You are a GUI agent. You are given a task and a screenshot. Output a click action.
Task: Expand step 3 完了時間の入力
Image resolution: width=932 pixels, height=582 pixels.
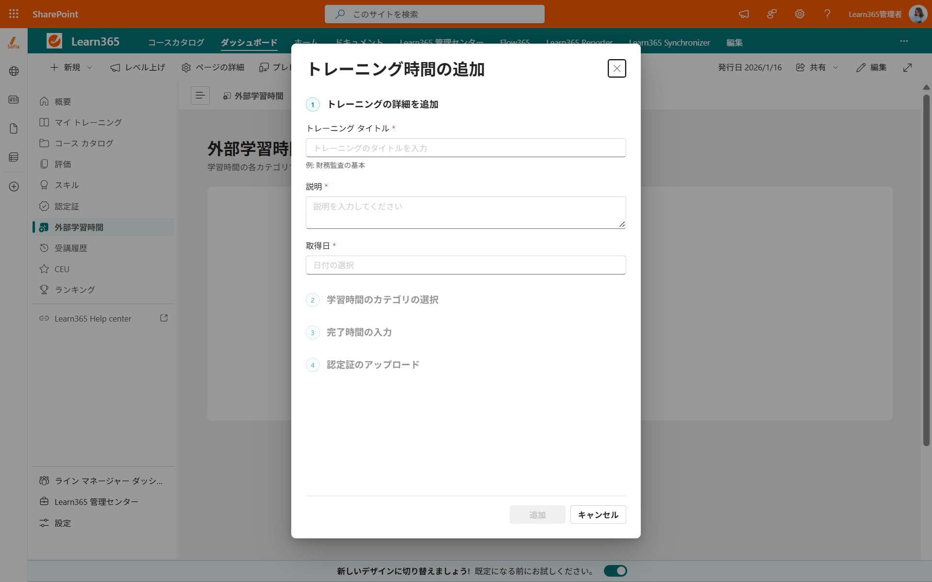click(349, 332)
